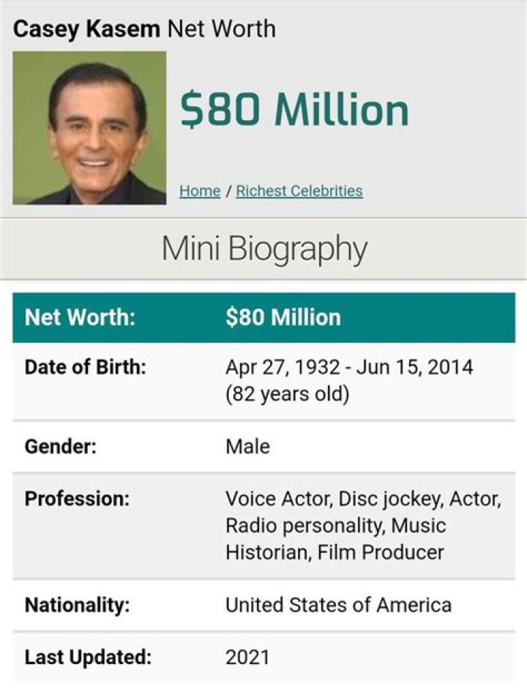Click the Date of Birth label
Screen dimensions: 527x692
[86, 366]
